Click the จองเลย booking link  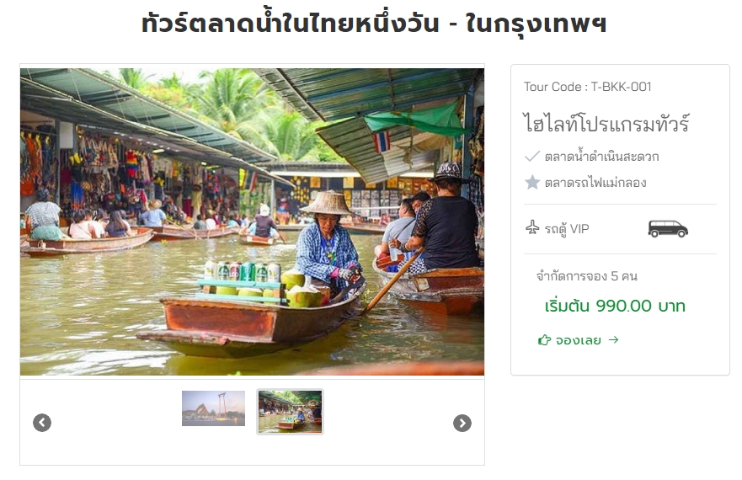coord(579,340)
